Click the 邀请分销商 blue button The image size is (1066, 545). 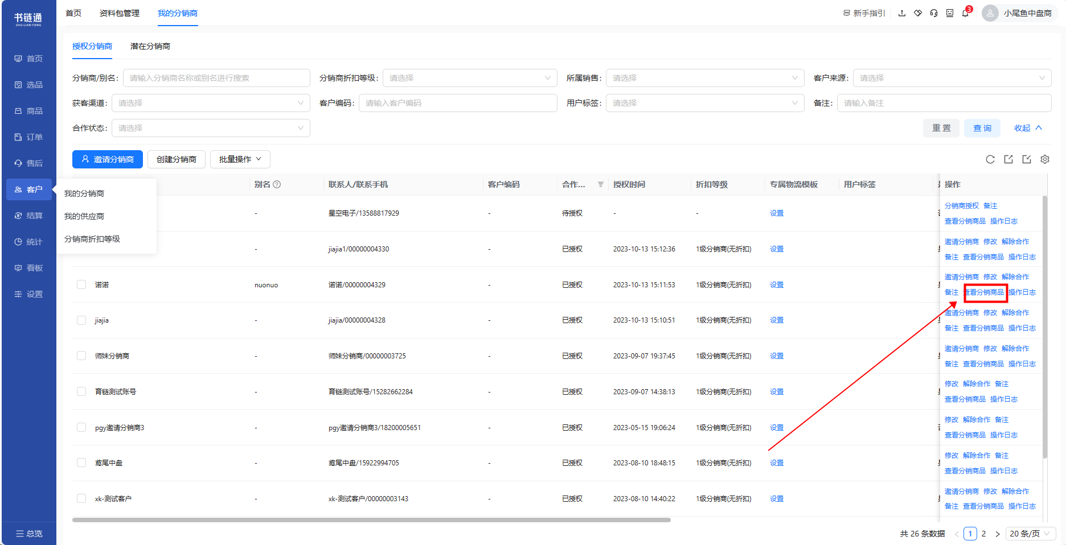click(108, 159)
